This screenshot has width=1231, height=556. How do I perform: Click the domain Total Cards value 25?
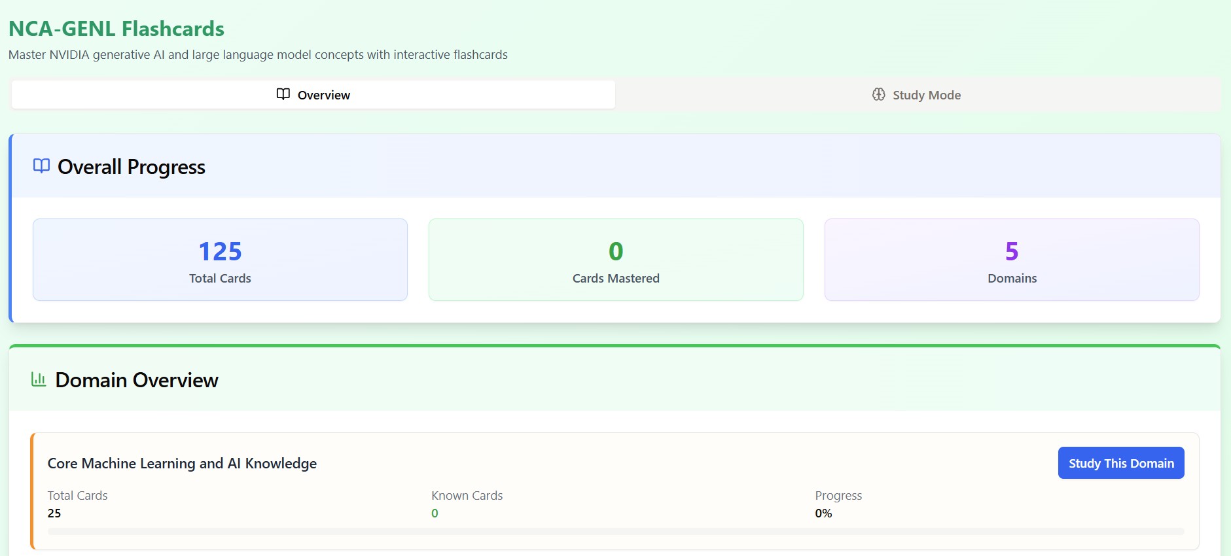[x=54, y=513]
